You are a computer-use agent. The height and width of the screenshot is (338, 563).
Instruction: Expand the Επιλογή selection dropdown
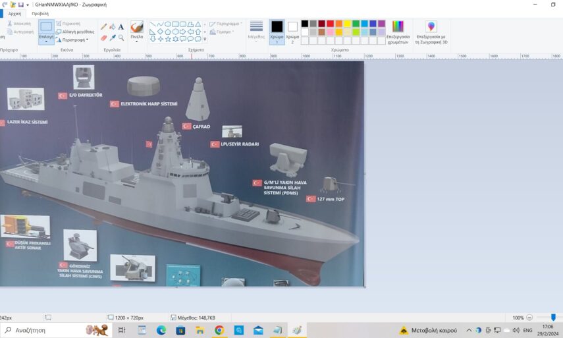[46, 42]
